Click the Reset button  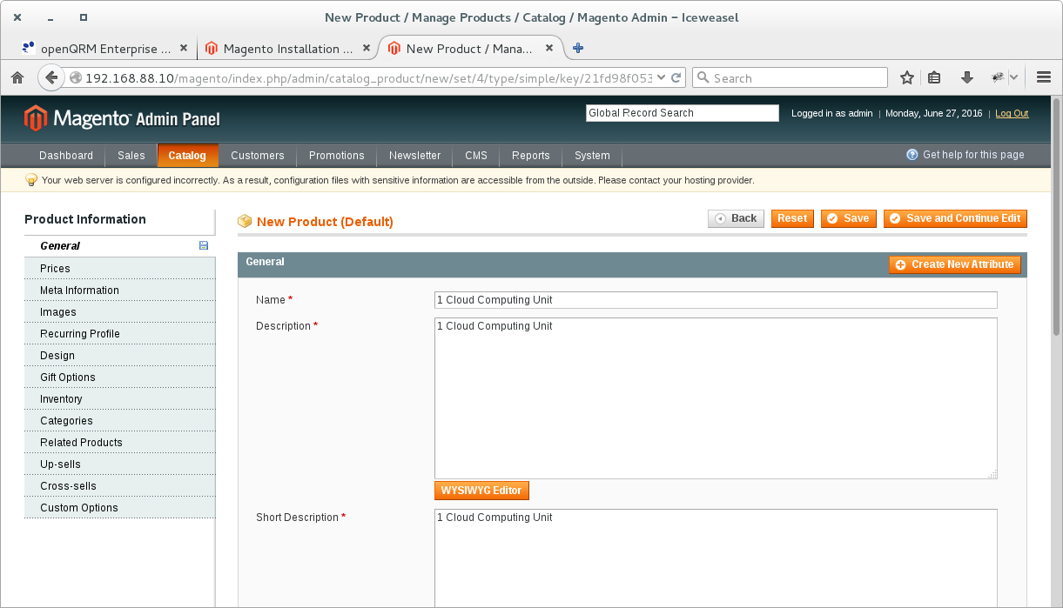tap(792, 218)
